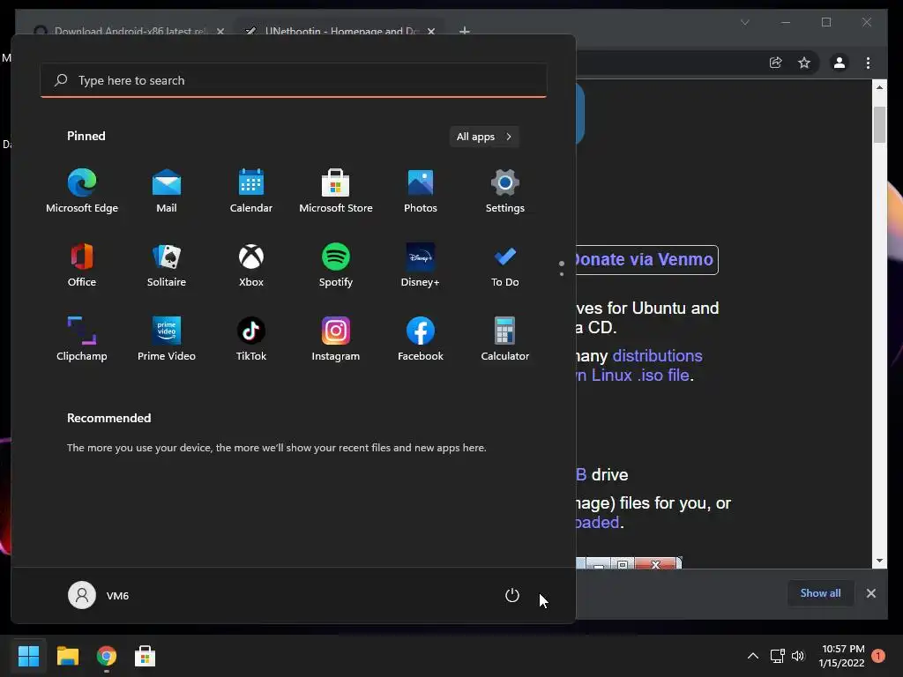
Task: Show hidden system tray icons
Action: (753, 656)
